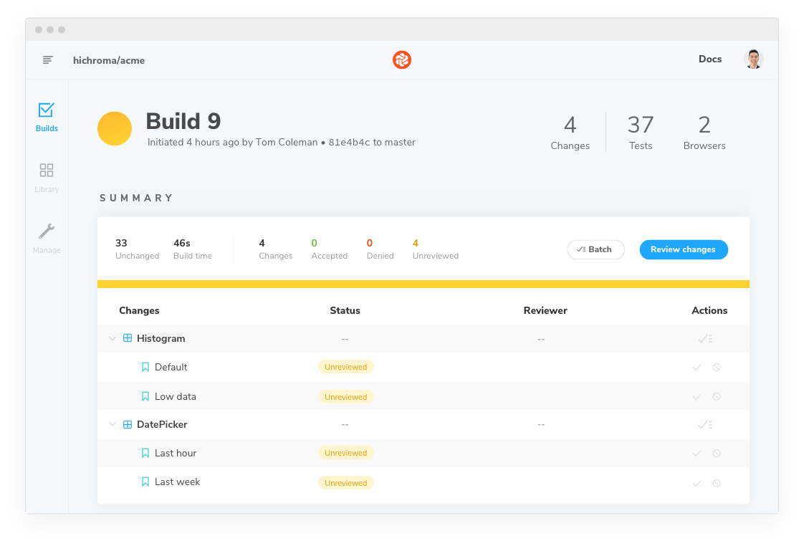
Task: Open the Histogram component row
Action: 423,338
